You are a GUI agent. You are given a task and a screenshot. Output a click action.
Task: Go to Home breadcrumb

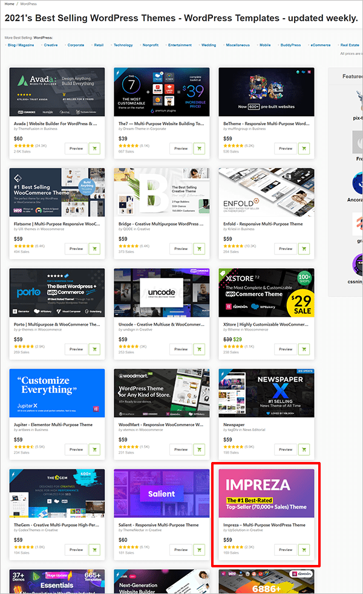[x=10, y=4]
